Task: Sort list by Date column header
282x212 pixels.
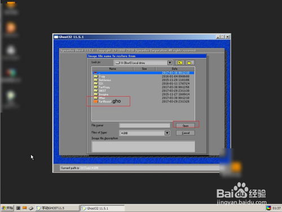Action: click(175, 69)
